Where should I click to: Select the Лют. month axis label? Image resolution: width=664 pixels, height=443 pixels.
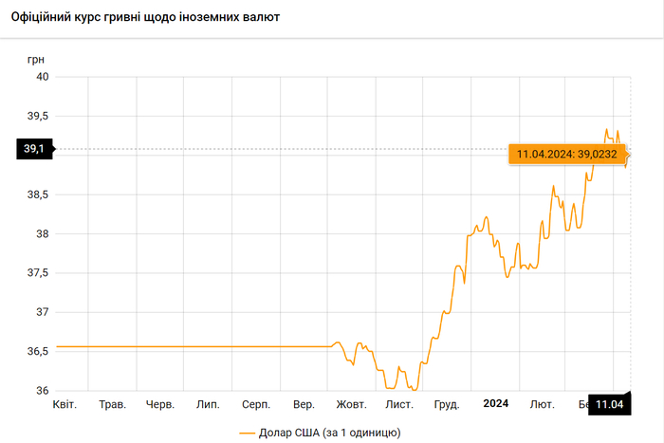pyautogui.click(x=543, y=404)
